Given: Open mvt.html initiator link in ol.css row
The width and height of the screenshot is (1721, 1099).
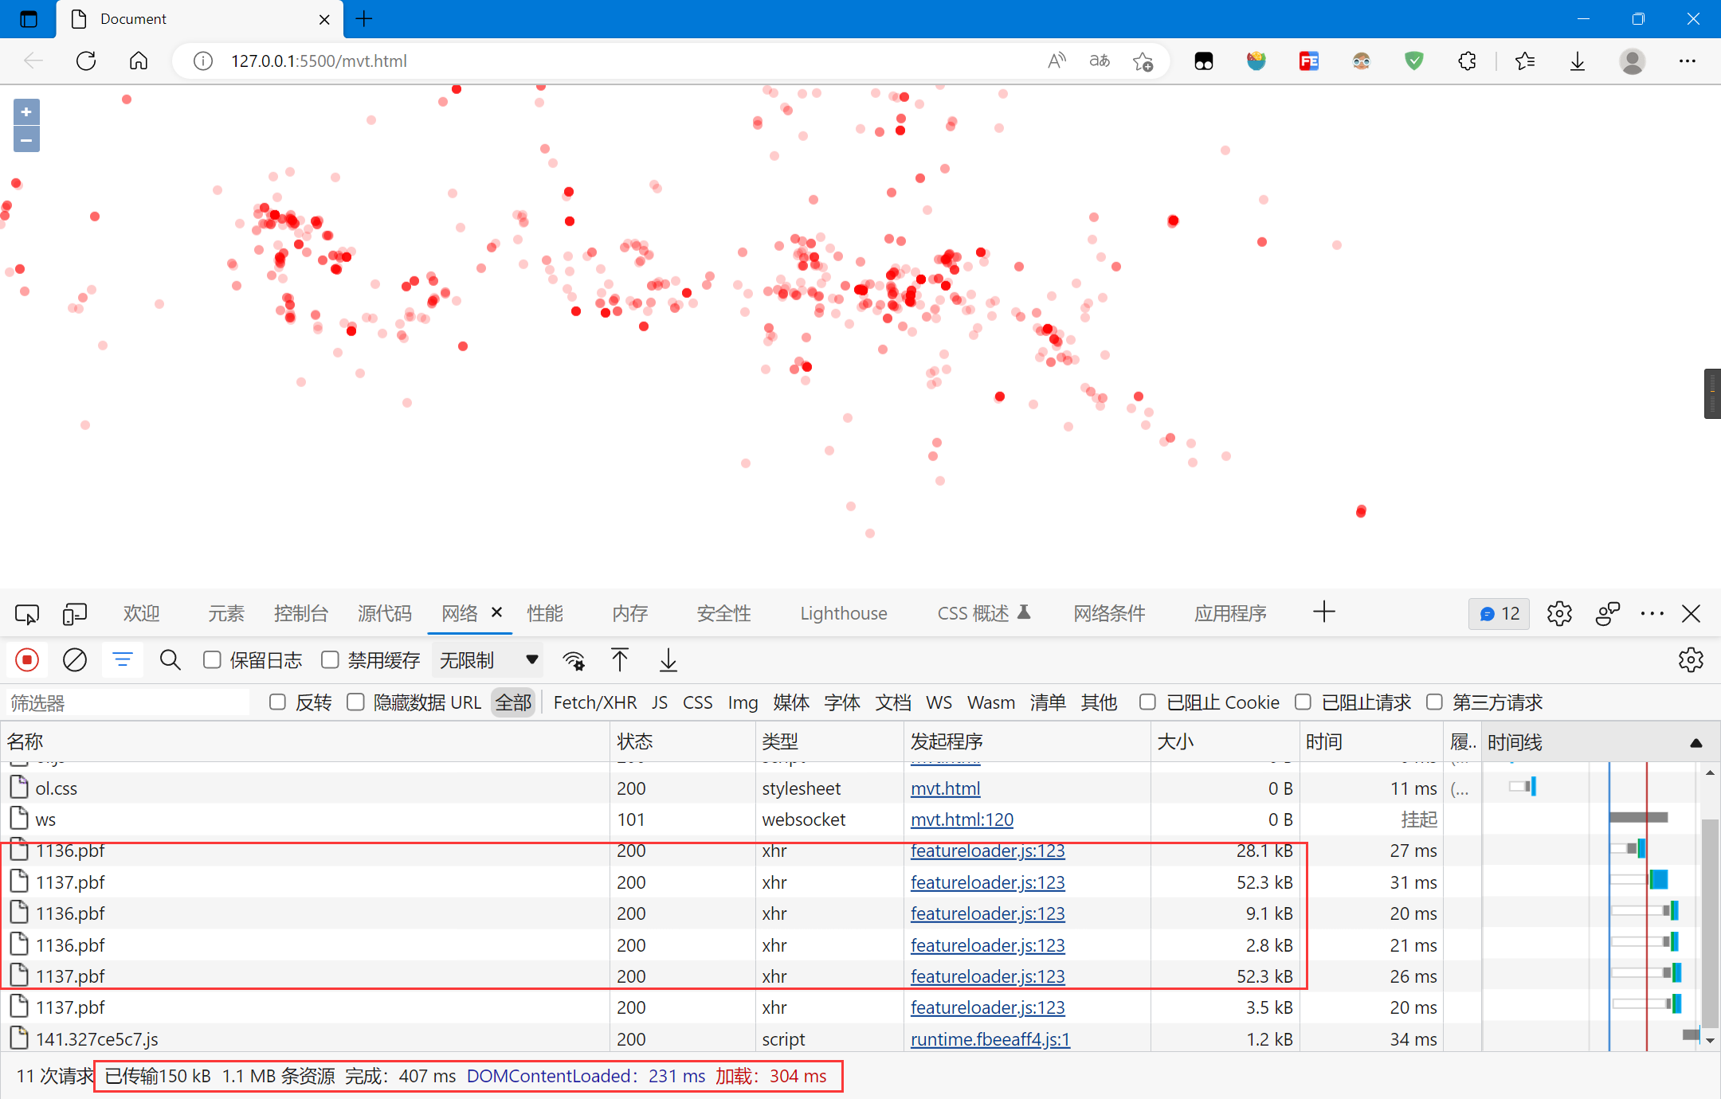Looking at the screenshot, I should click(945, 788).
